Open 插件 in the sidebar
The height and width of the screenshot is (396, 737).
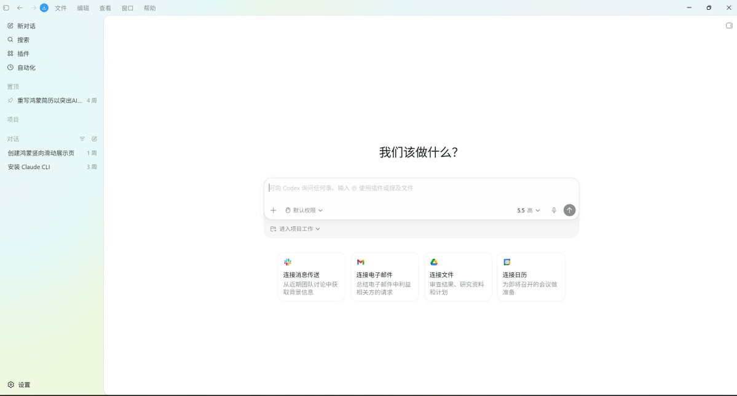pos(52,53)
